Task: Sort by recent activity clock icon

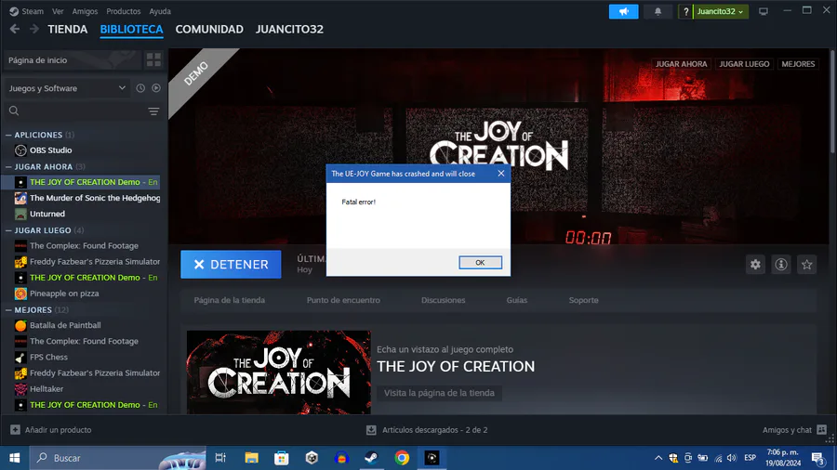Action: tap(140, 88)
